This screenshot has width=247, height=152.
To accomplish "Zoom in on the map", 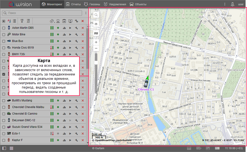I will 96,42.
